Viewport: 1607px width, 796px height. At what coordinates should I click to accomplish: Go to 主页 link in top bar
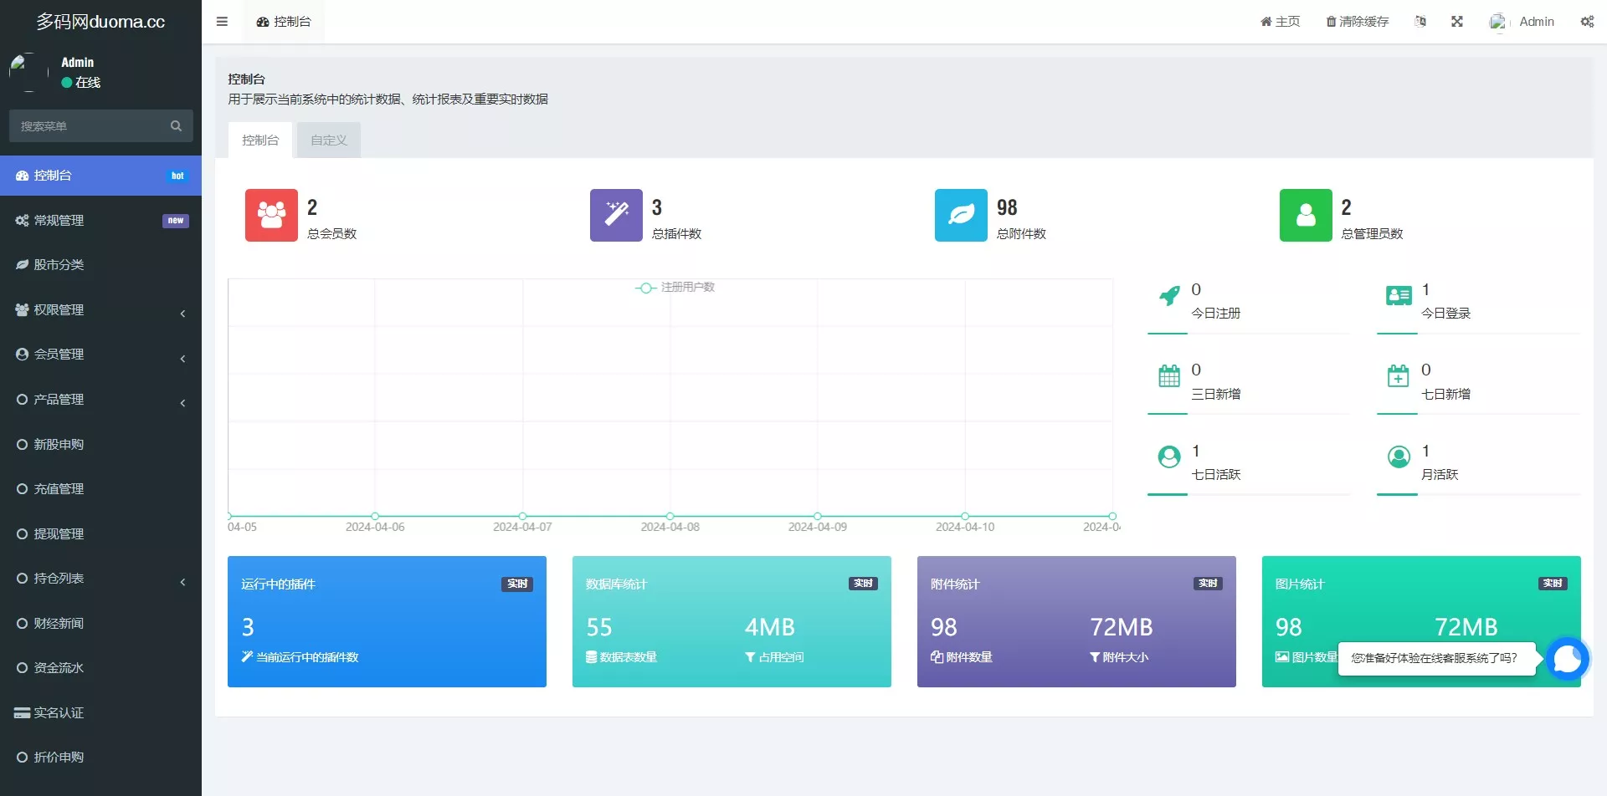1280,22
